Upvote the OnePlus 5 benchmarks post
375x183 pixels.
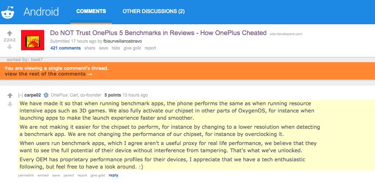(x=9, y=33)
